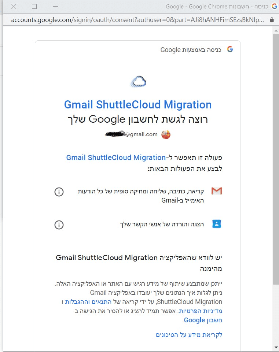The width and height of the screenshot is (279, 352).
Task: Click the Gmail envelope icon
Action: [217, 191]
